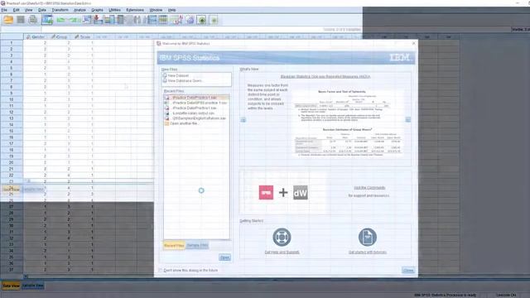Select the recent .sav file under Samples/English
Image resolution: width=530 pixels, height=298 pixels.
pos(196,118)
